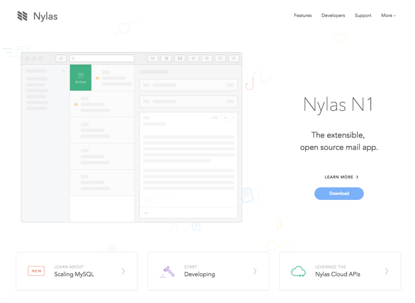
Task: Click the person toolbar icon in mockup
Action: 234,58
